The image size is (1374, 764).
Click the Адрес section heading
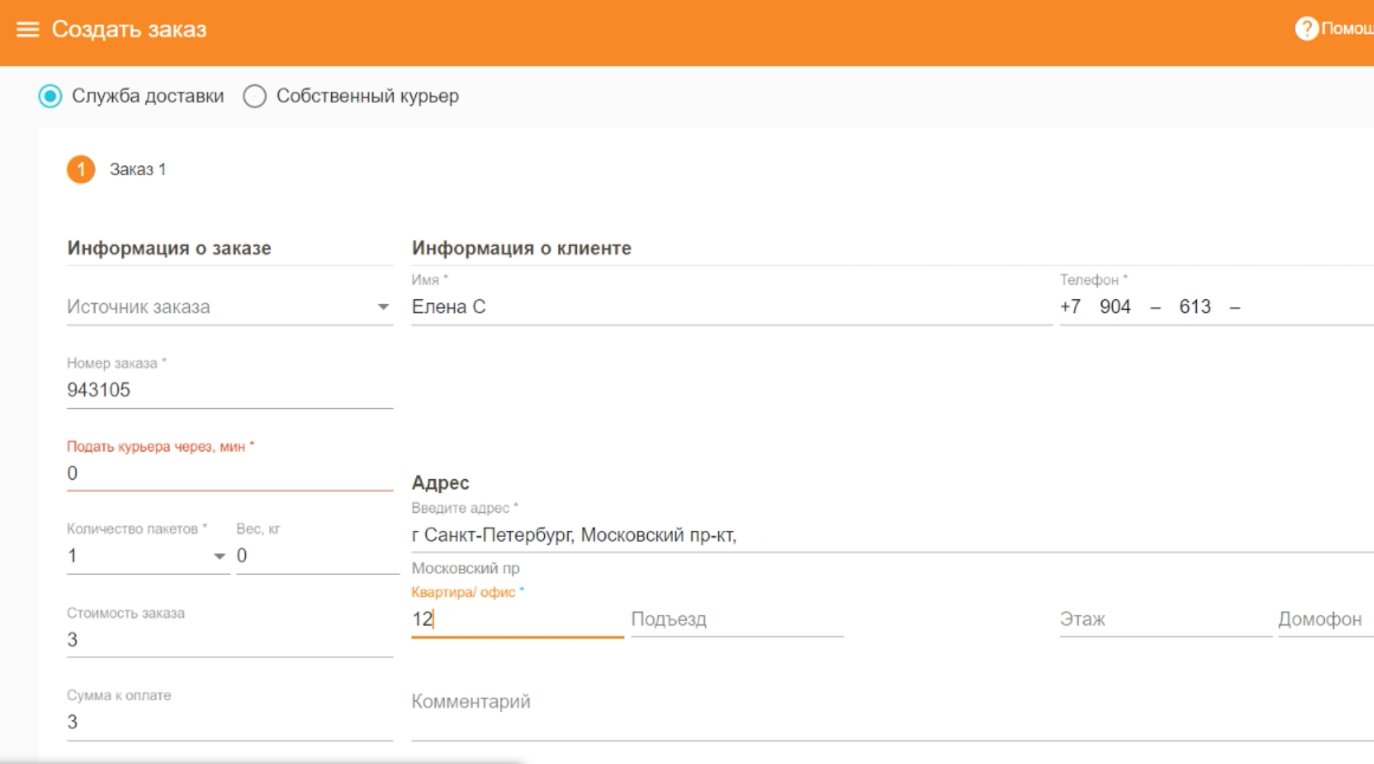click(x=440, y=483)
